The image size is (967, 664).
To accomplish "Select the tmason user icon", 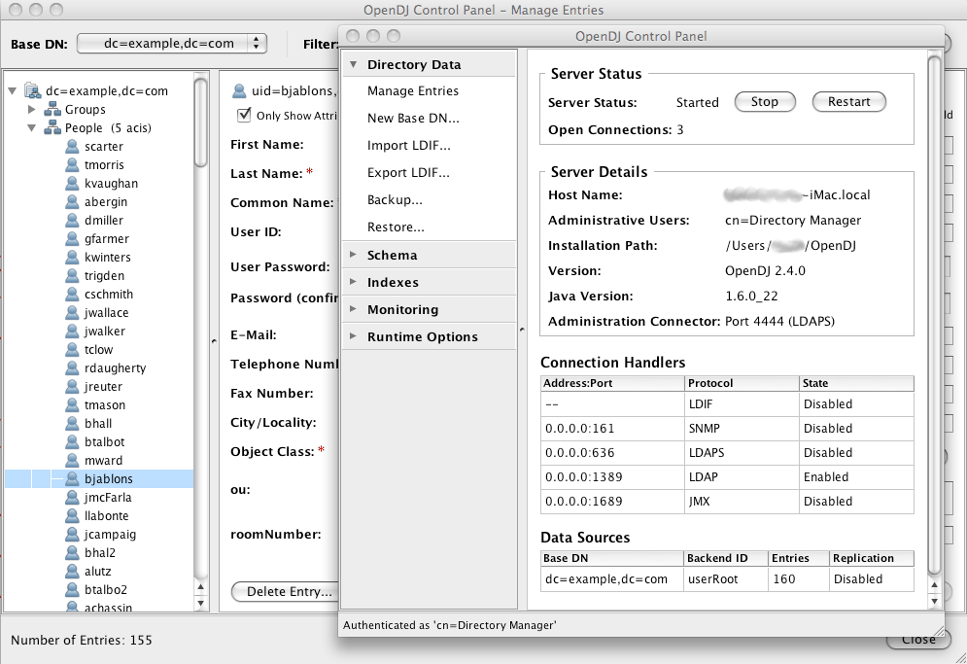I will (x=72, y=405).
